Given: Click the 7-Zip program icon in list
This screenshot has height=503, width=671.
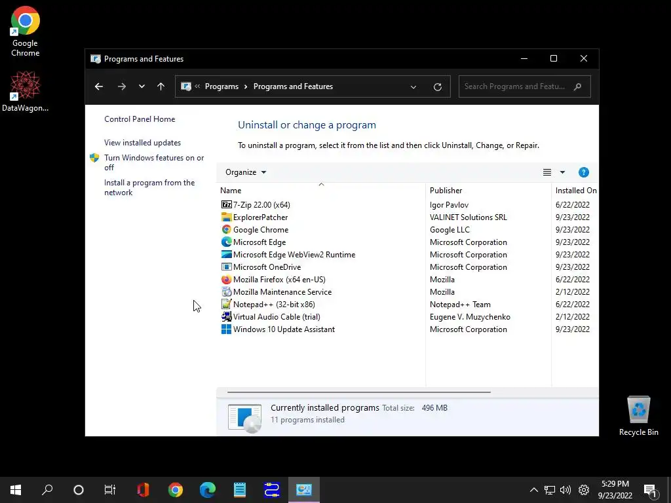Looking at the screenshot, I should 226,205.
